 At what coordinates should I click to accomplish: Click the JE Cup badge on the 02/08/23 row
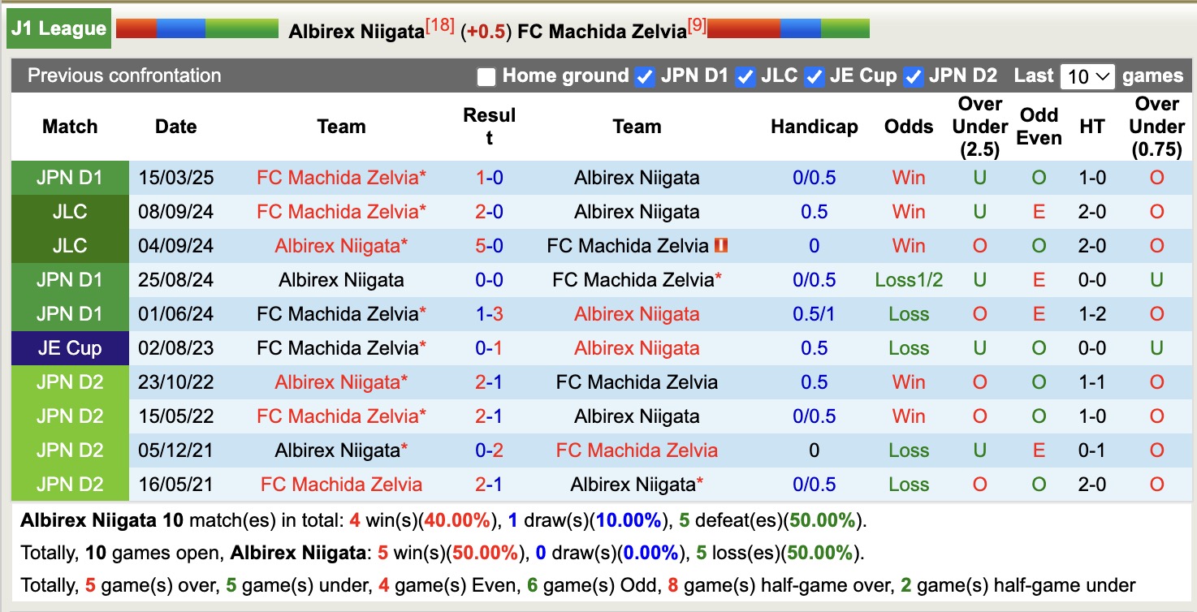coord(69,348)
